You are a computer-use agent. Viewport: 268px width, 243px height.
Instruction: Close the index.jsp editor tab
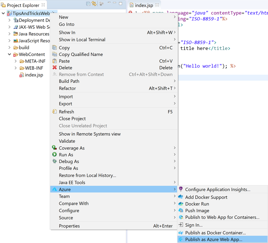[x=157, y=5]
